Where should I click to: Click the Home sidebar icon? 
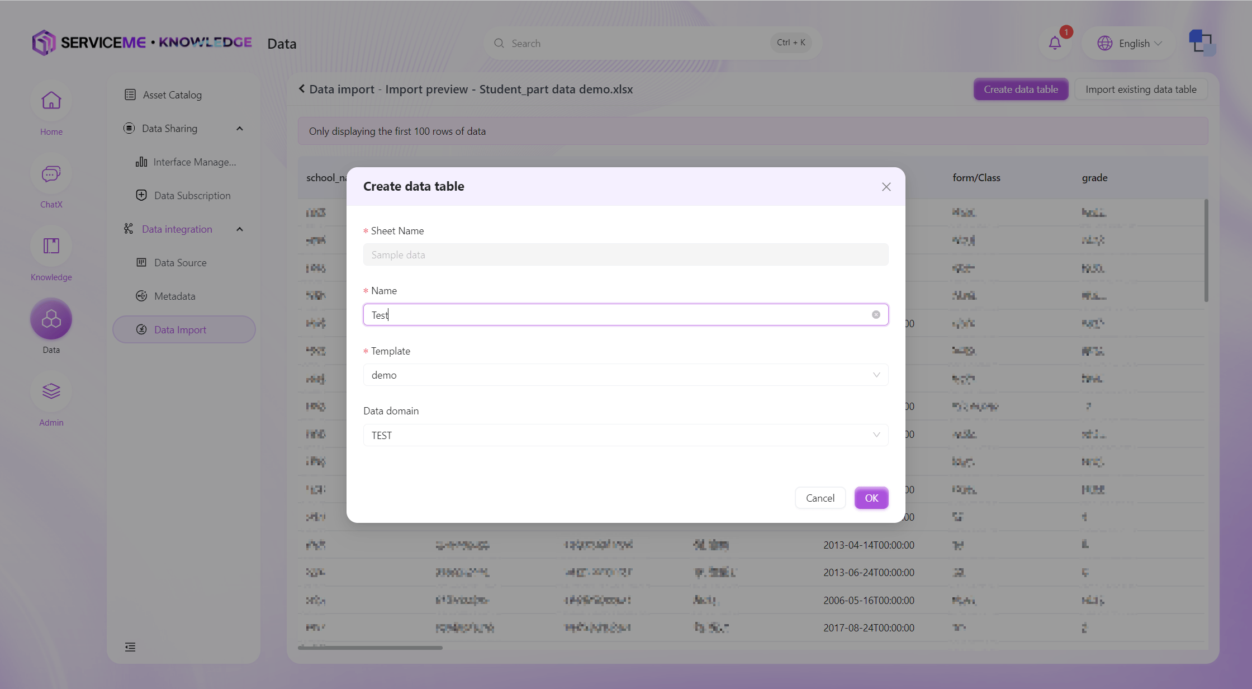51,101
